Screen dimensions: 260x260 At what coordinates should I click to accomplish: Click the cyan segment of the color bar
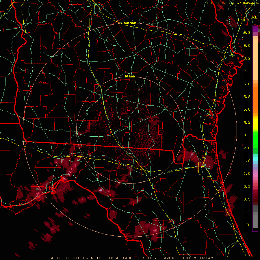point(255,159)
